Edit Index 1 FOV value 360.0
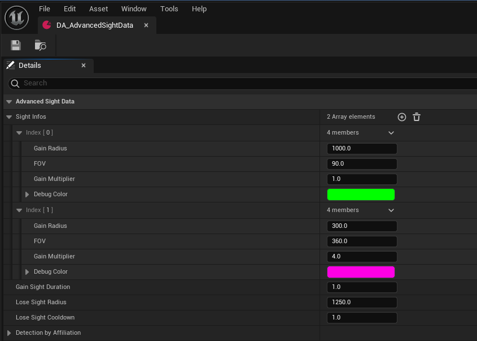 [362, 241]
